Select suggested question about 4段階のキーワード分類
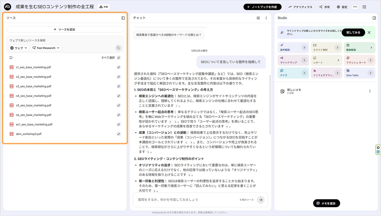The image size is (381, 216). 169,35
